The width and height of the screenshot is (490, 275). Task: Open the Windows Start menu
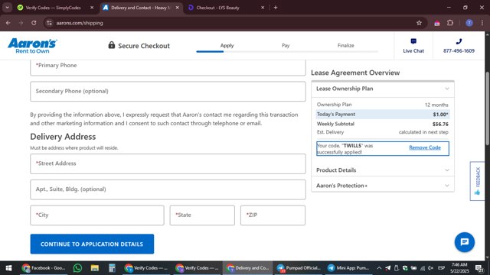coord(8,268)
